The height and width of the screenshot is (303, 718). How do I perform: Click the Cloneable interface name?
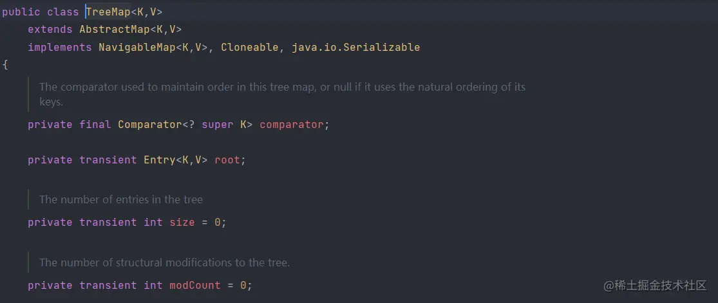(x=250, y=47)
